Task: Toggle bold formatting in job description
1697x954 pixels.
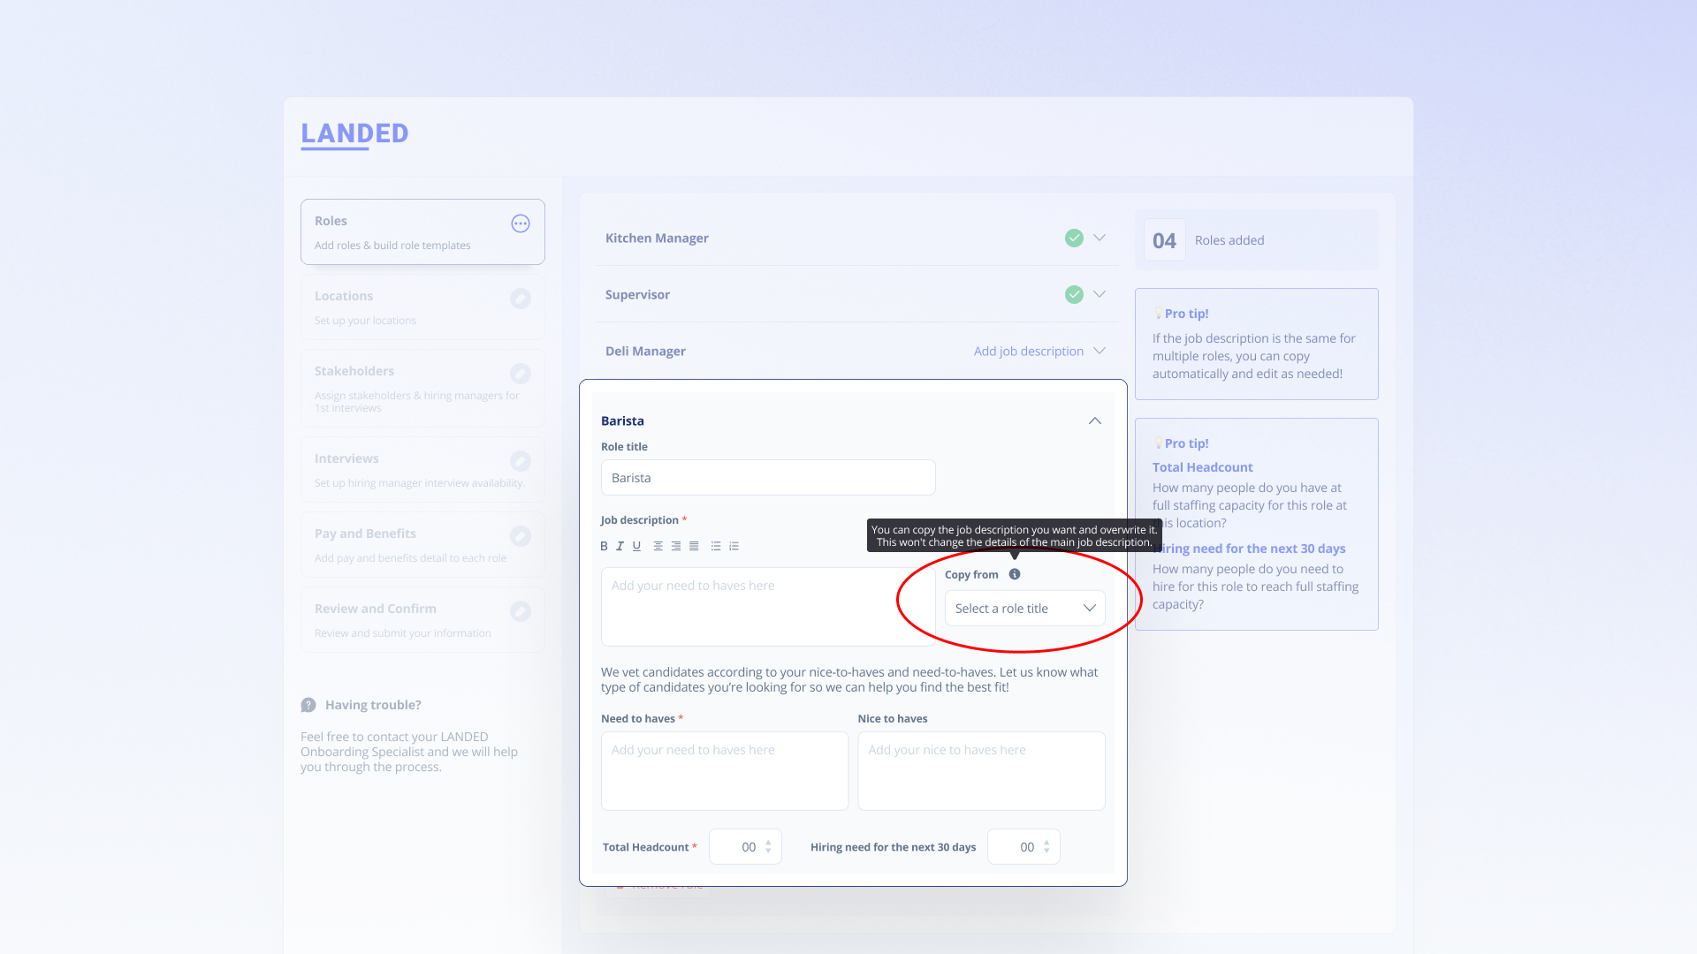Action: 604,546
